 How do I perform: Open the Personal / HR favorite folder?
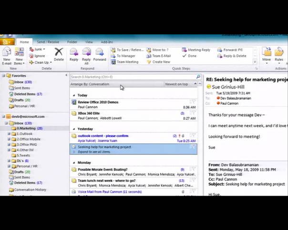tap(22, 106)
